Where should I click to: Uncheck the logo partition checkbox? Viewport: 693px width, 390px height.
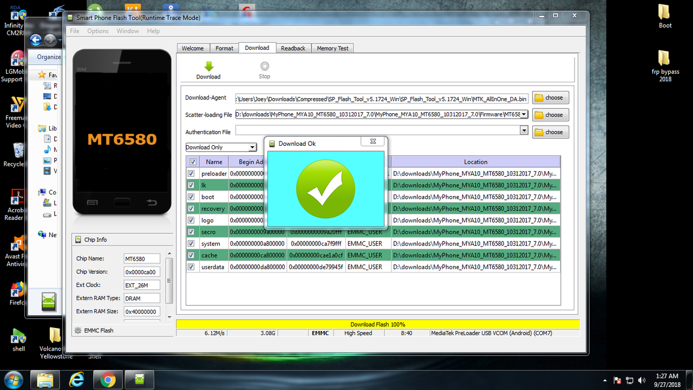pyautogui.click(x=191, y=220)
